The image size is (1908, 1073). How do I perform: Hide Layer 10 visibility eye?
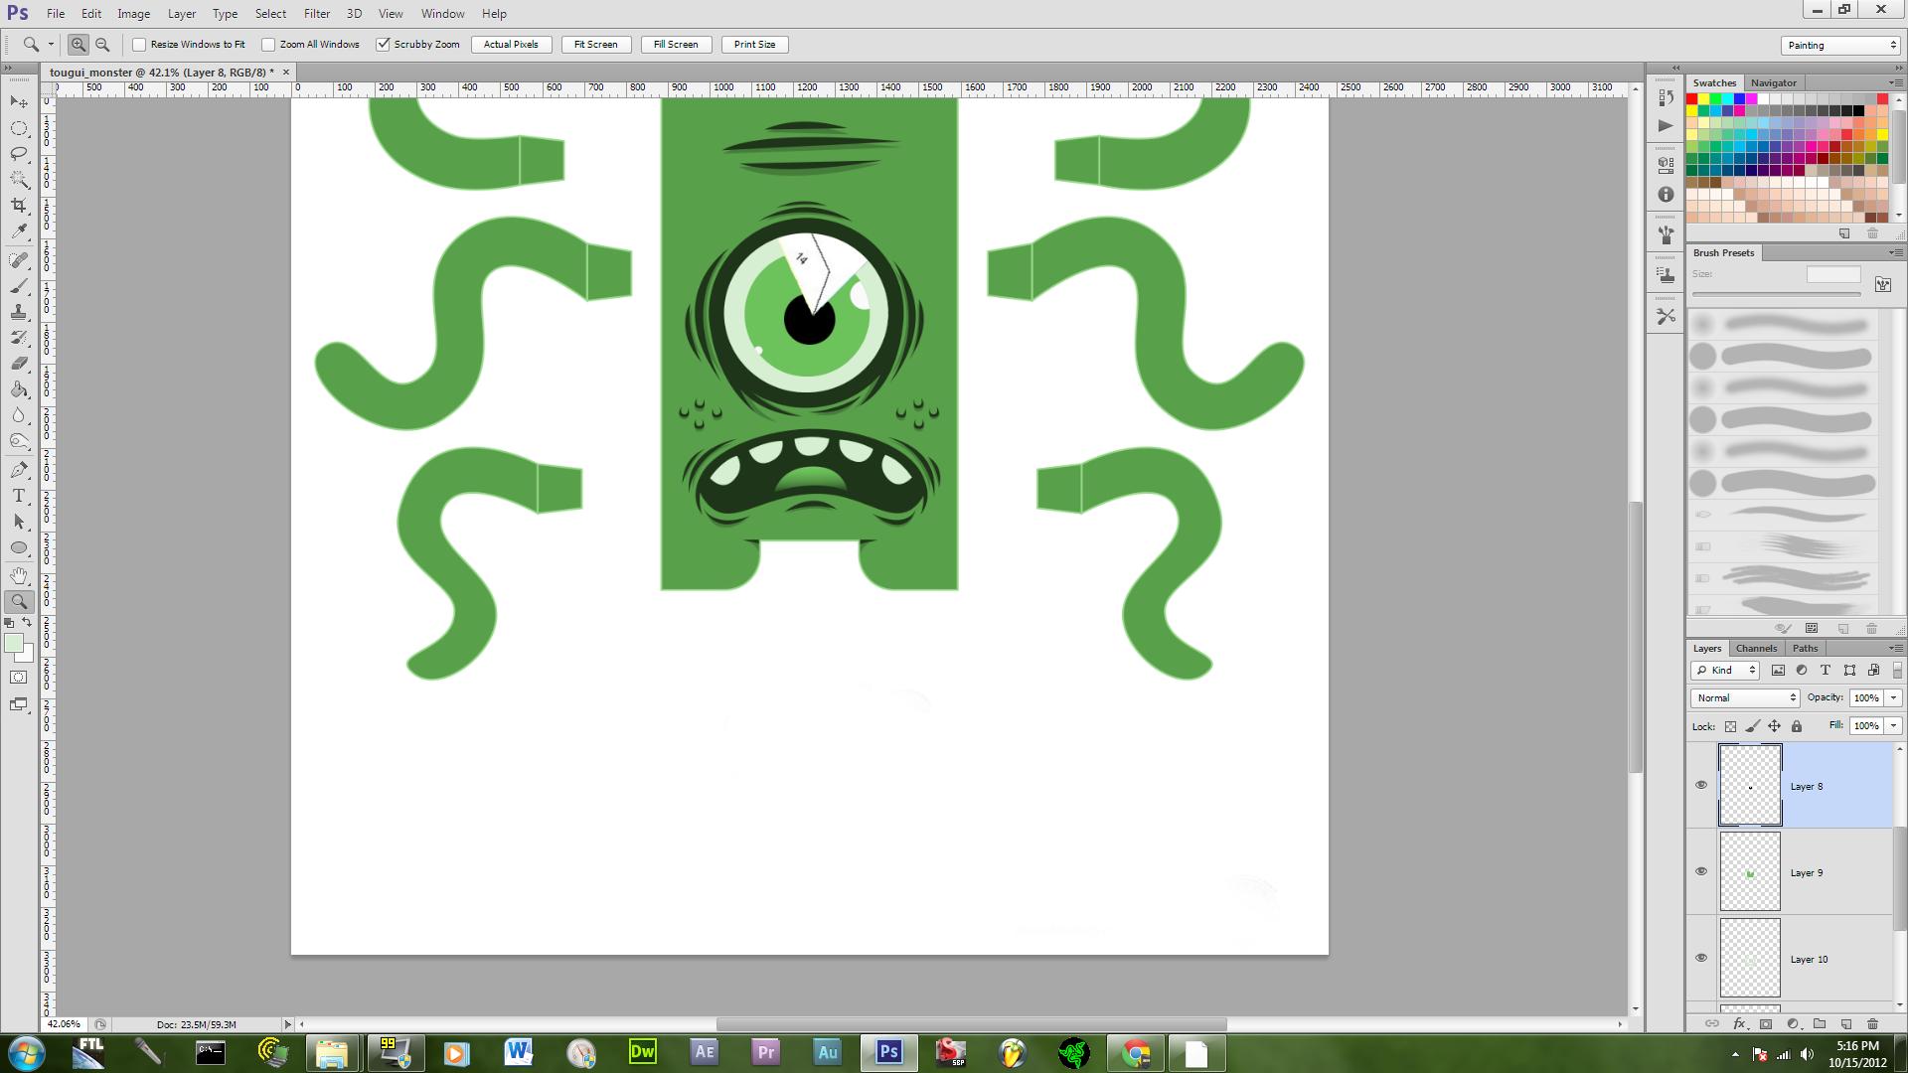pos(1701,958)
